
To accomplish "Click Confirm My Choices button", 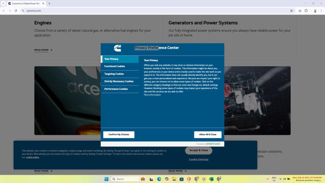I will click(118, 134).
